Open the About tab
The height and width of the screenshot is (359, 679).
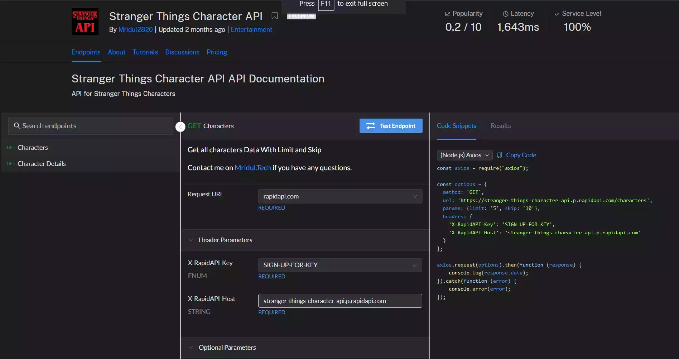pyautogui.click(x=117, y=52)
